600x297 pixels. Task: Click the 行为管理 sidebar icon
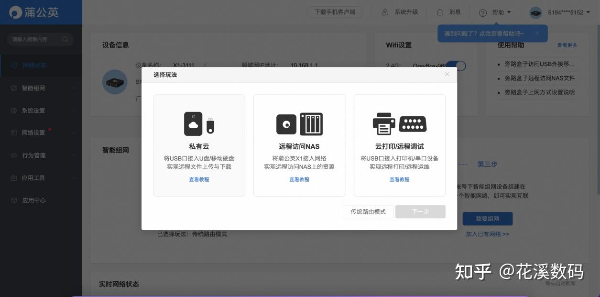[14, 155]
